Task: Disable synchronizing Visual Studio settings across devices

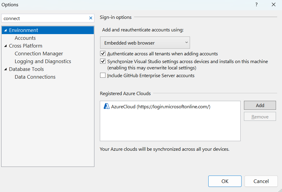Action: coord(103,61)
